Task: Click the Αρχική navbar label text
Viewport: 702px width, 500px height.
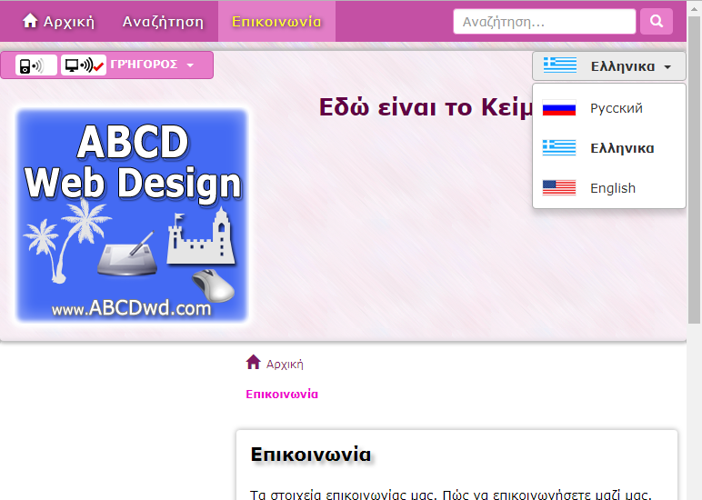Action: [x=69, y=22]
